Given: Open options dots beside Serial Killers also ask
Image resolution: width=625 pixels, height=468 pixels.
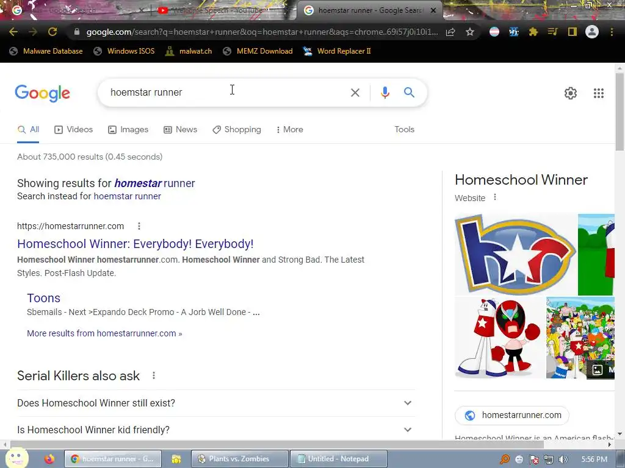Looking at the screenshot, I should pyautogui.click(x=153, y=375).
